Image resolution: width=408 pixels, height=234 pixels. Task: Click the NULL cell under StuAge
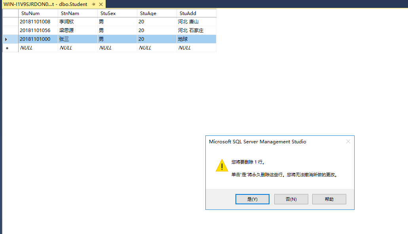(157, 48)
